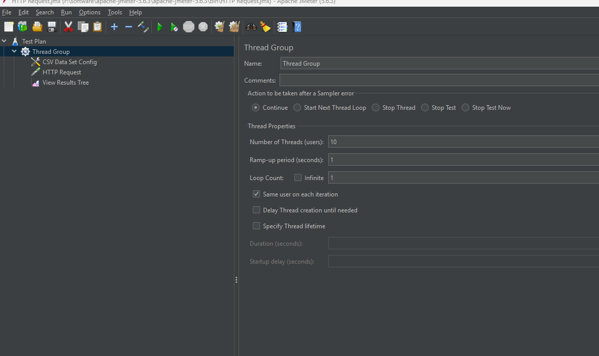Image resolution: width=599 pixels, height=356 pixels.
Task: Select Thread Group label in the tree
Action: tap(51, 52)
